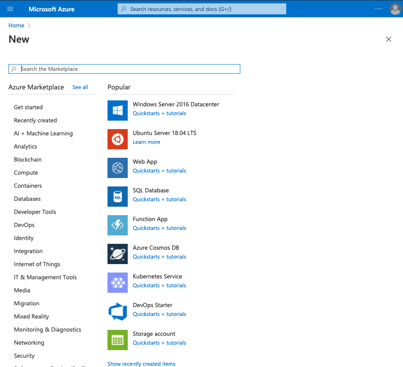Click the Function App lightning icon
This screenshot has width=403, height=367.
[x=117, y=225]
